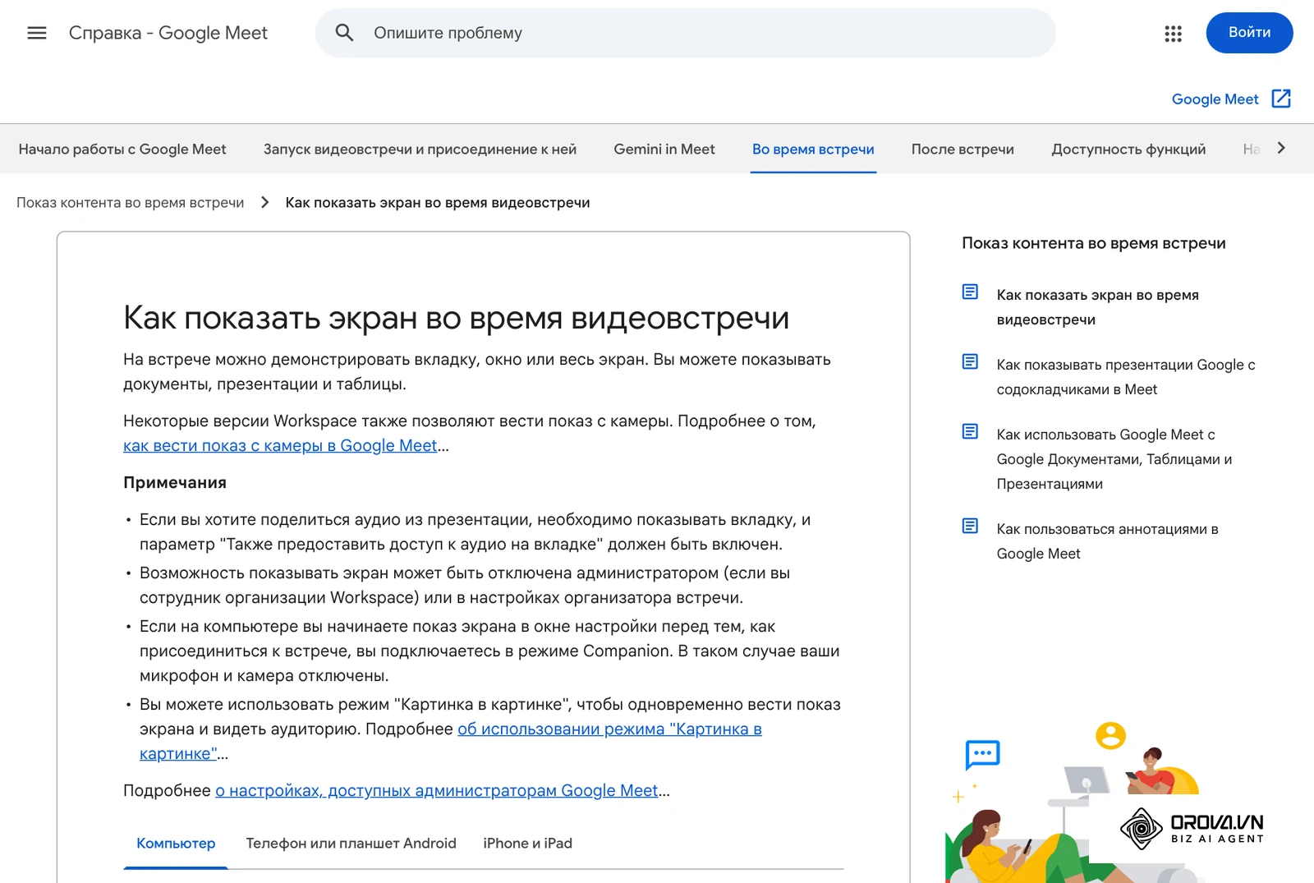The width and height of the screenshot is (1314, 883).
Task: Open breadcrumb "Показ контента во время встречи"
Action: pos(131,203)
